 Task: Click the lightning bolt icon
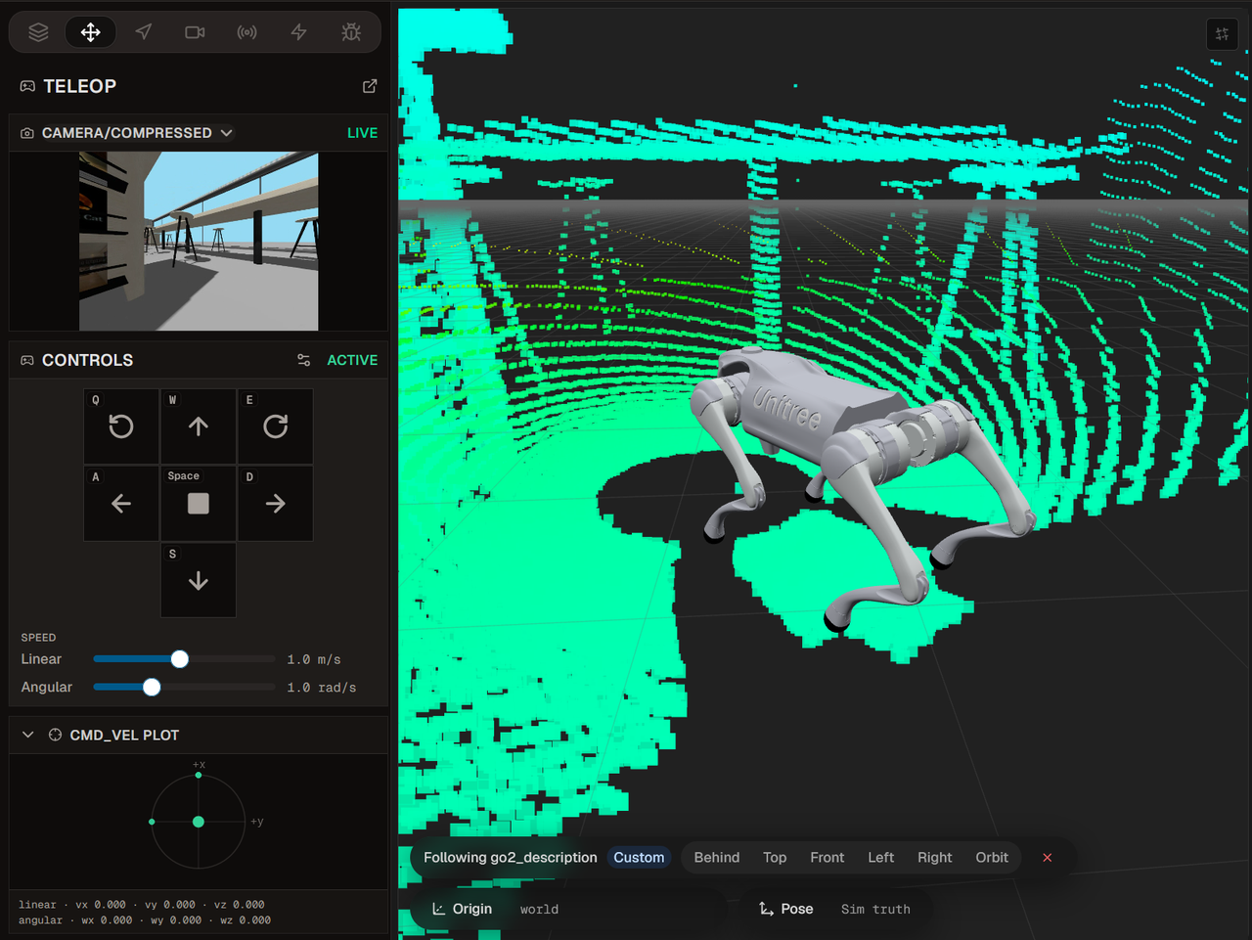pos(299,32)
